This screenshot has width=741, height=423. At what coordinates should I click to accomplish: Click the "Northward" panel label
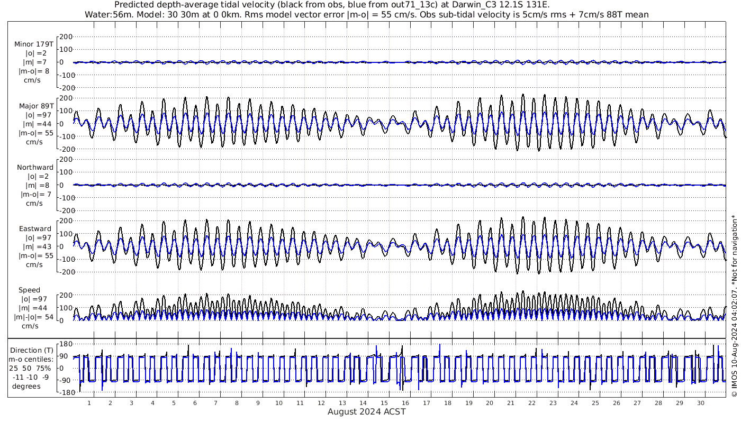click(35, 167)
